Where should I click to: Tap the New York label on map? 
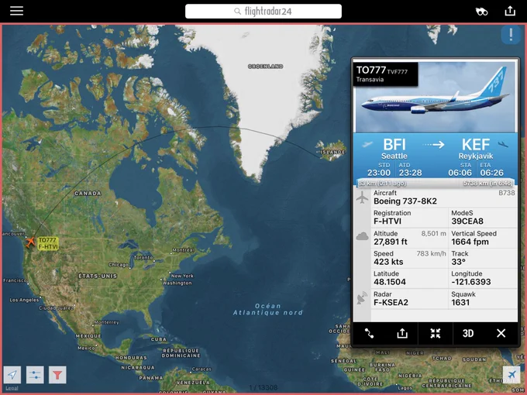click(x=182, y=276)
